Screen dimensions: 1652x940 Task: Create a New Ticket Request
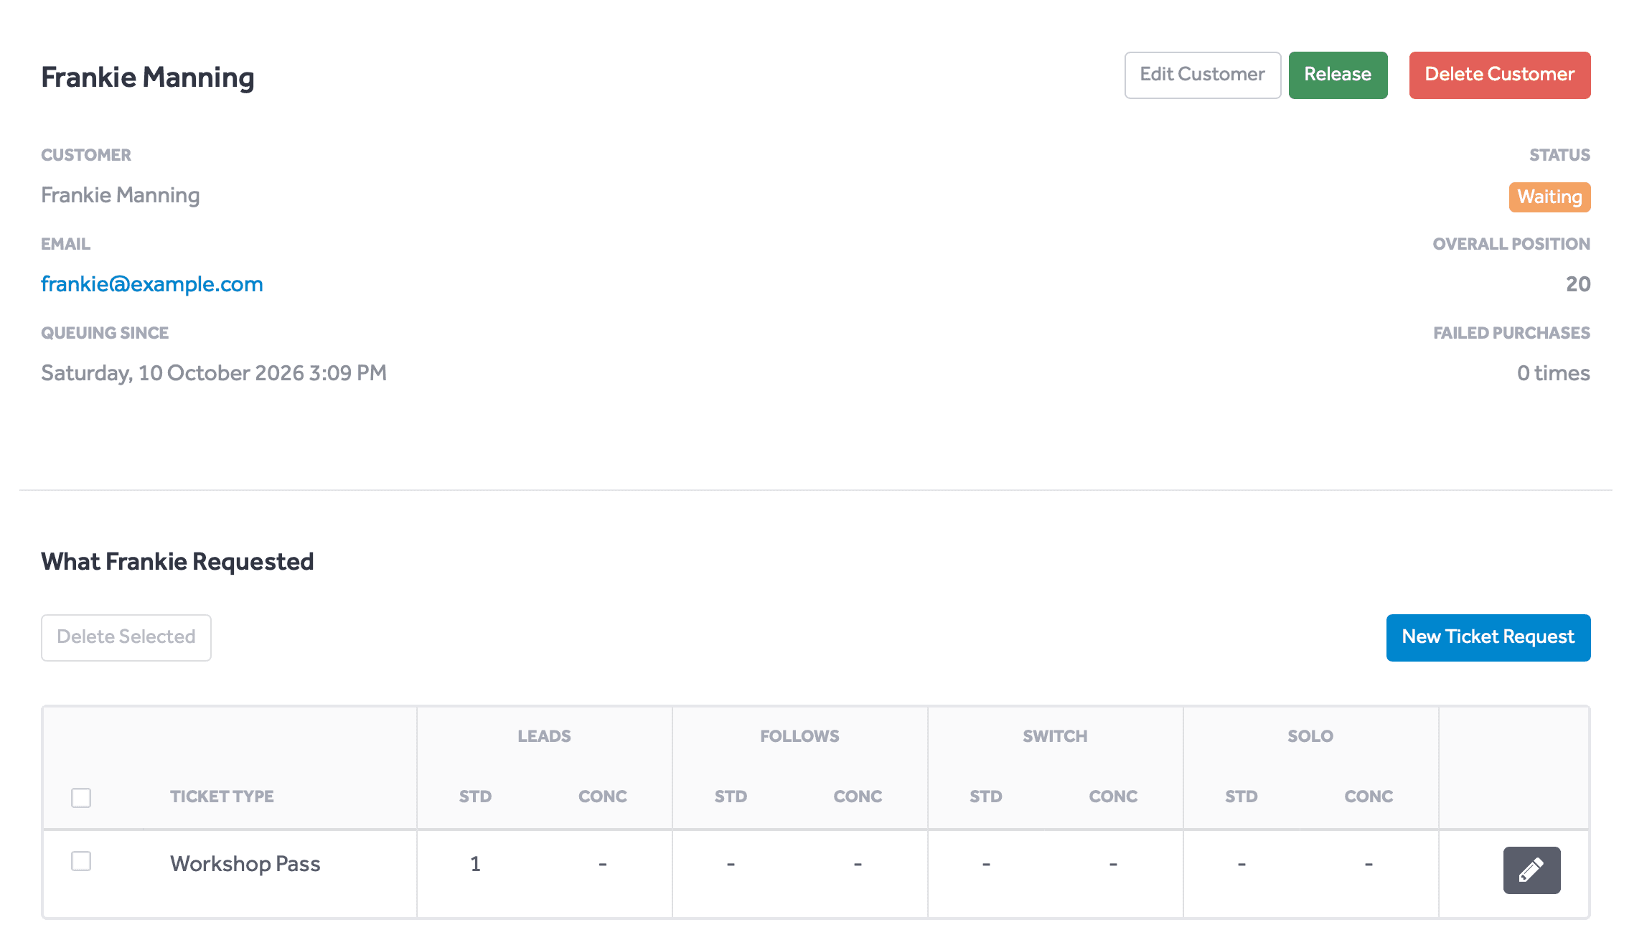(1488, 637)
